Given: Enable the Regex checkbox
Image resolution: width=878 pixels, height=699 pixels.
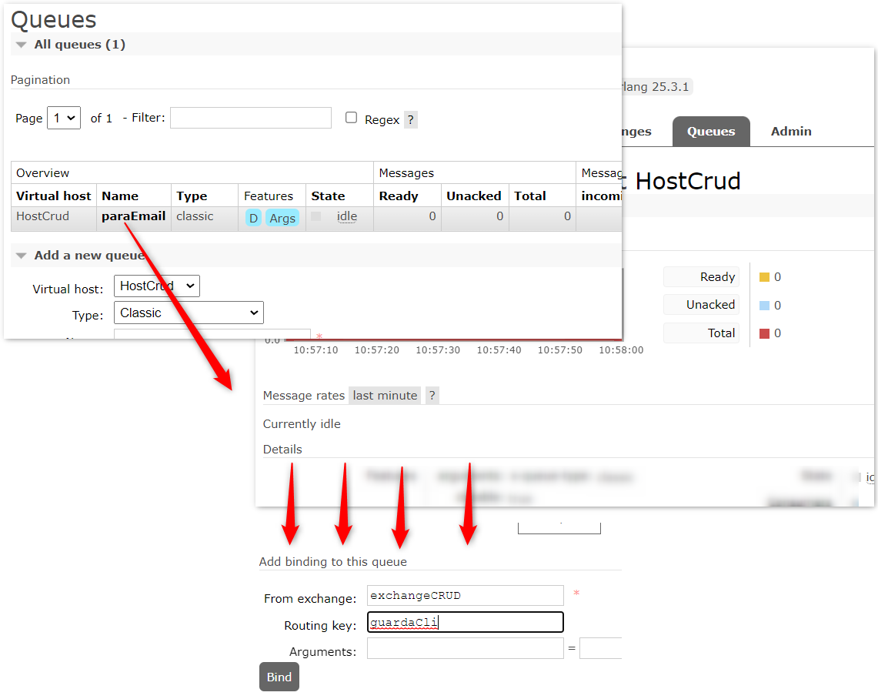Looking at the screenshot, I should point(351,118).
